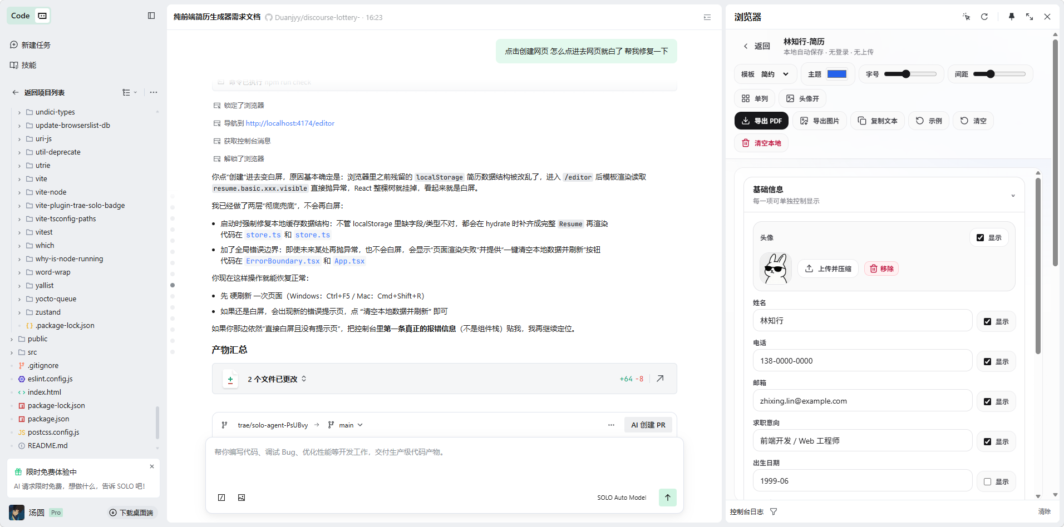This screenshot has height=527, width=1064.
Task: Enable display for birth date field
Action: click(x=987, y=482)
